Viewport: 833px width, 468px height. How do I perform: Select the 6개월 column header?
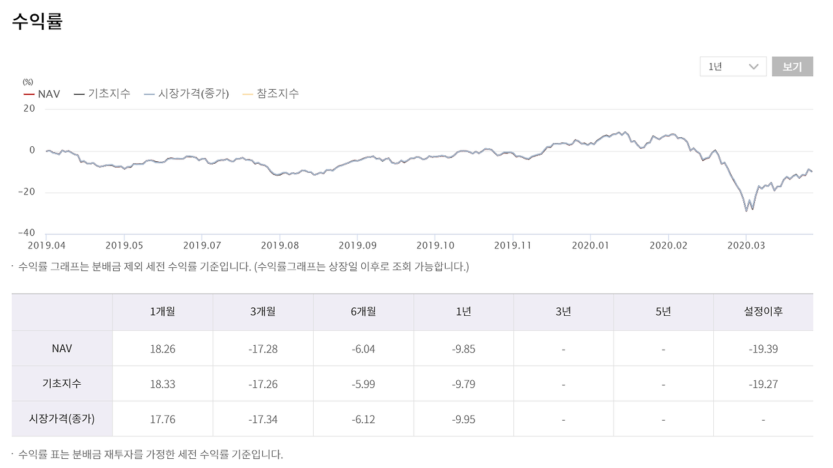click(x=363, y=311)
